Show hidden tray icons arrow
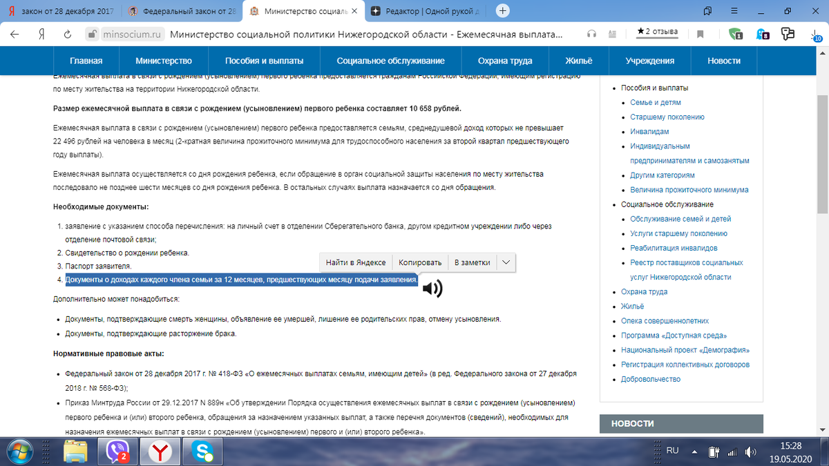This screenshot has height=466, width=829. (696, 453)
